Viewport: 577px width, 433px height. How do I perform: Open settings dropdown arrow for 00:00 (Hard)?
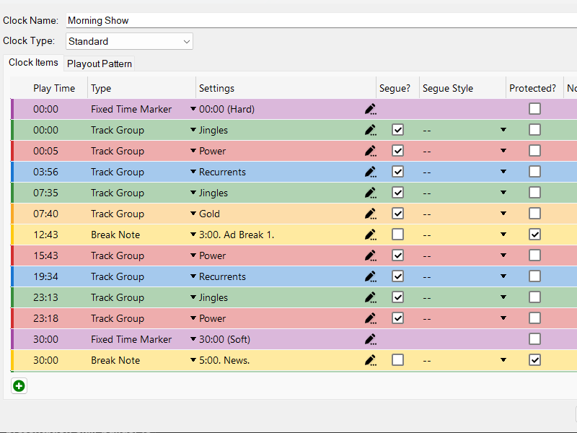(x=193, y=109)
